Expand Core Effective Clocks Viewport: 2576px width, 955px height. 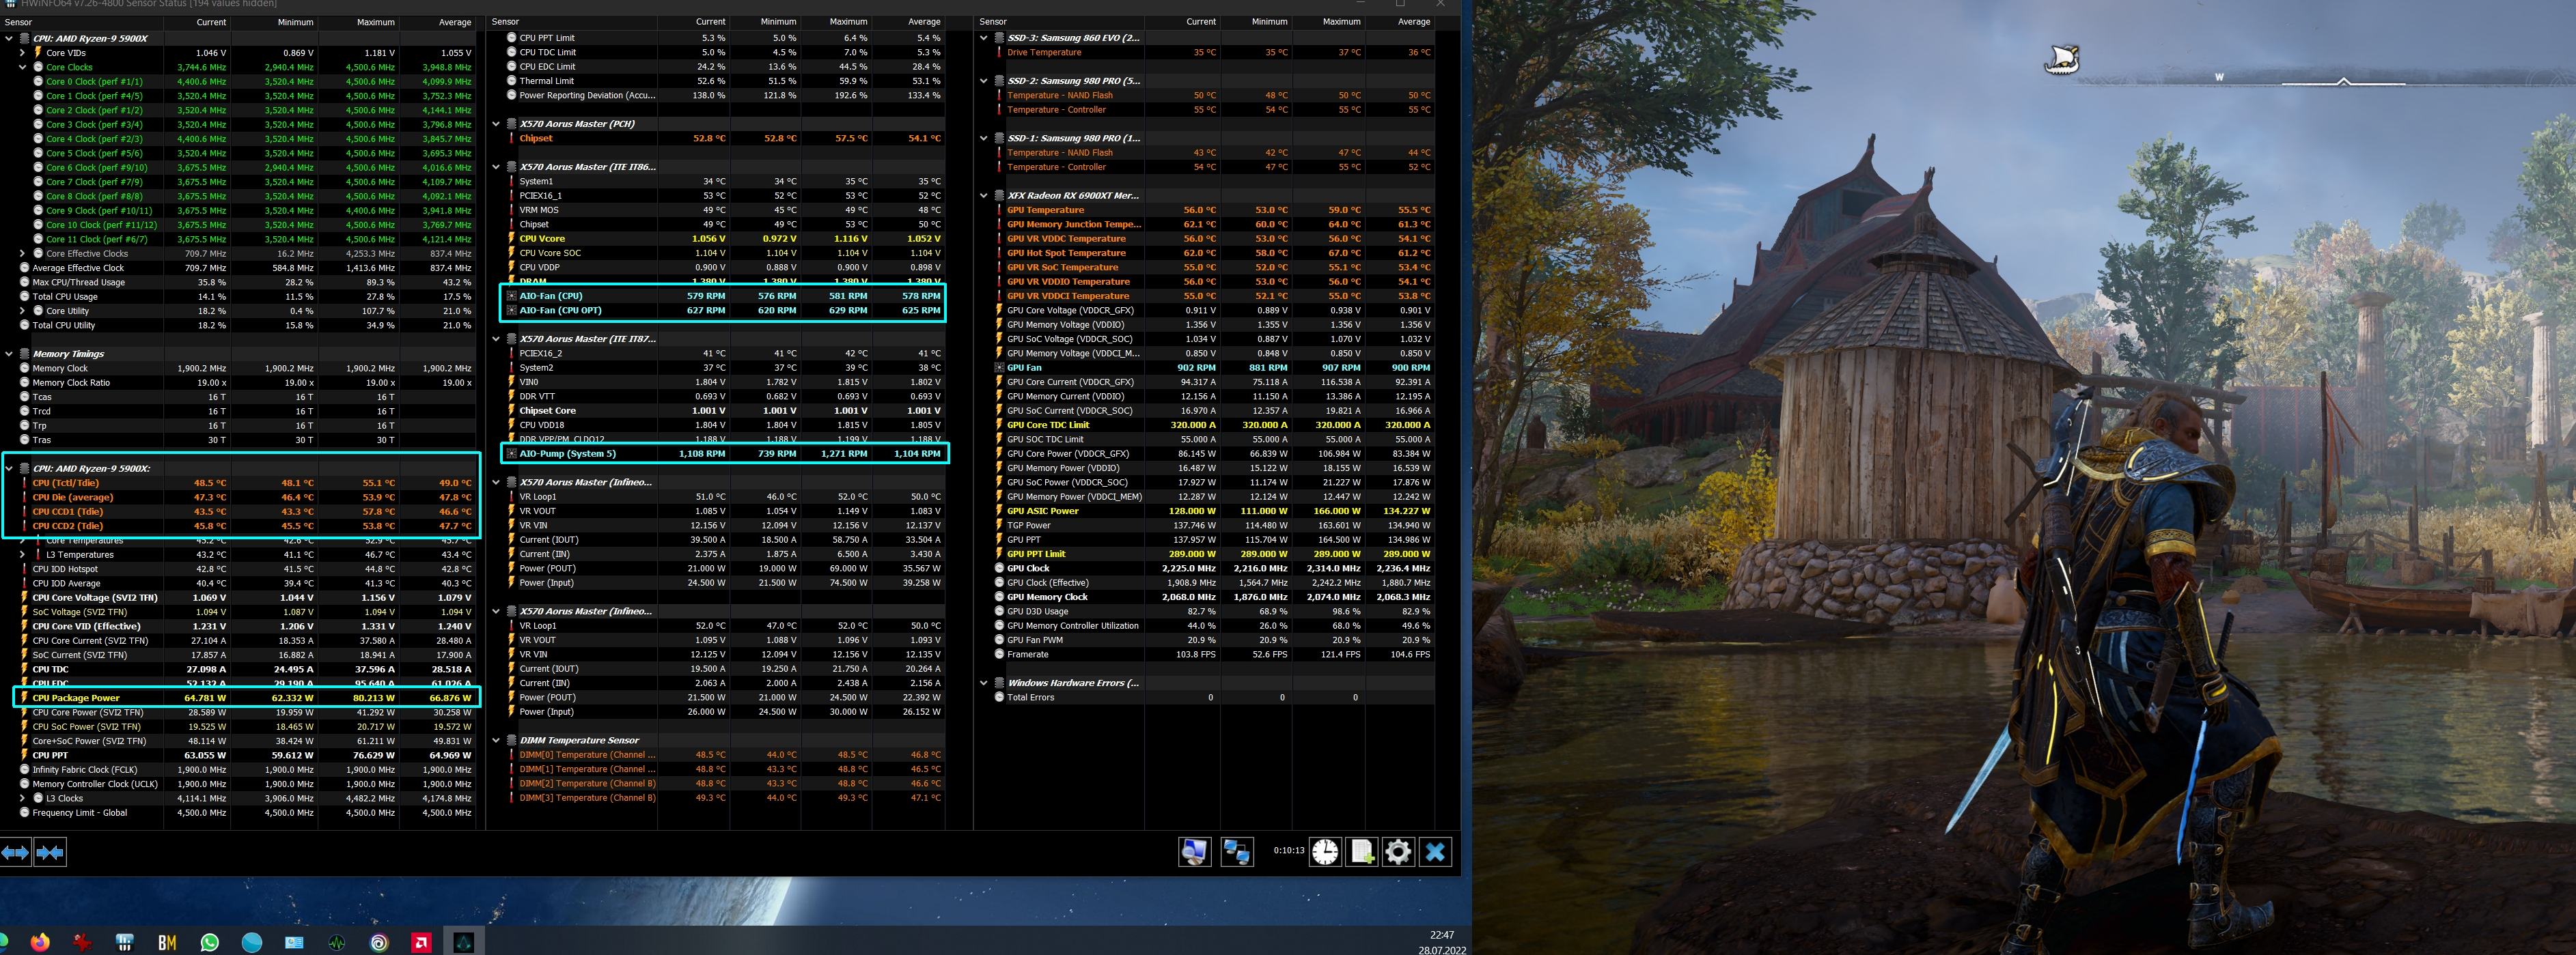coord(22,254)
